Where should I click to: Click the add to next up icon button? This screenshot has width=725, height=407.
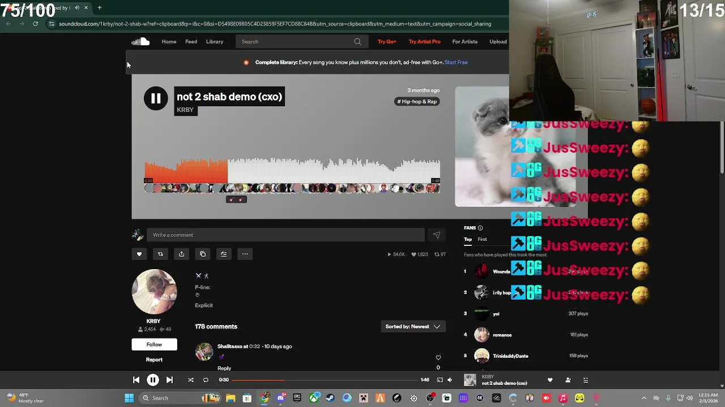[224, 254]
